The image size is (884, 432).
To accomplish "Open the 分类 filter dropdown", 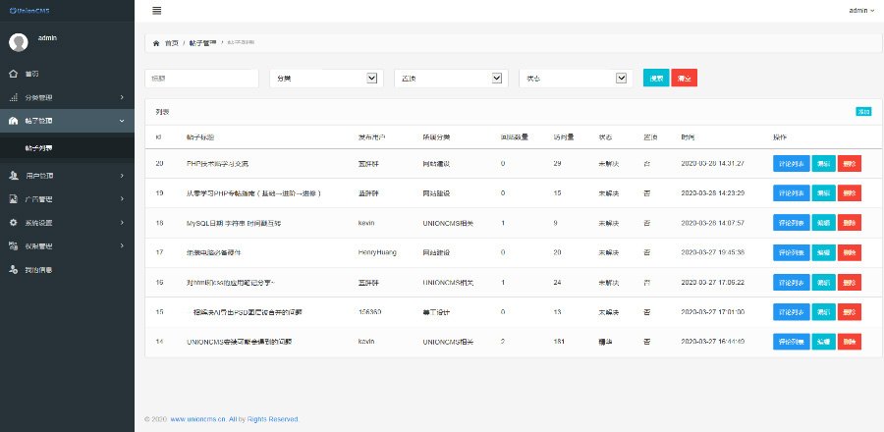I will tap(326, 79).
